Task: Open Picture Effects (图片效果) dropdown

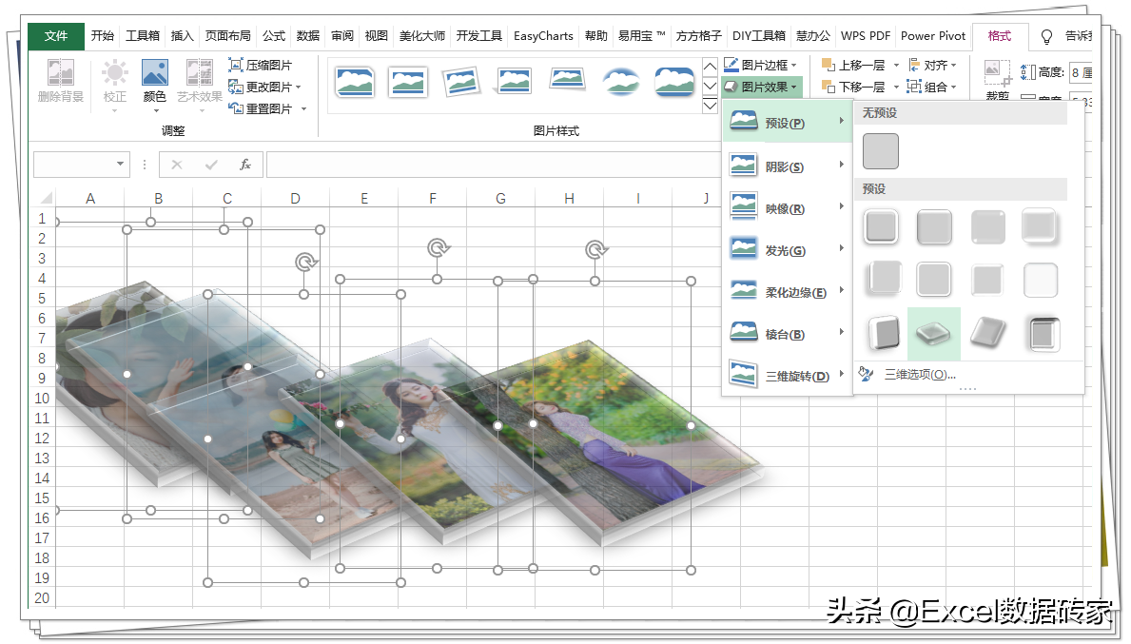Action: pyautogui.click(x=762, y=87)
